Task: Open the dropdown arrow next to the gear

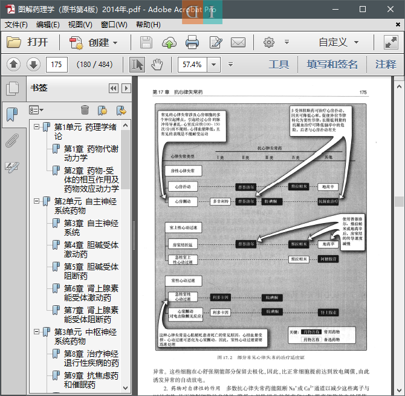Action: pyautogui.click(x=287, y=42)
